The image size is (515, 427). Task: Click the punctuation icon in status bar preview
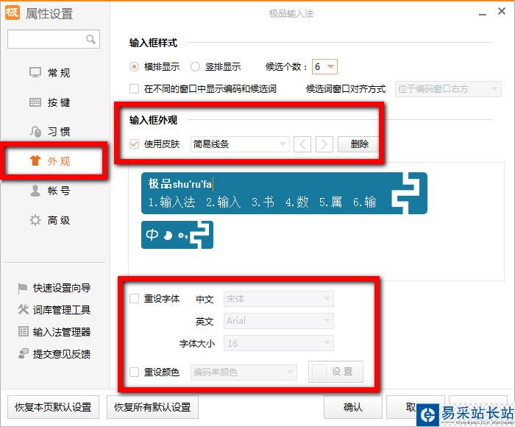click(x=182, y=236)
